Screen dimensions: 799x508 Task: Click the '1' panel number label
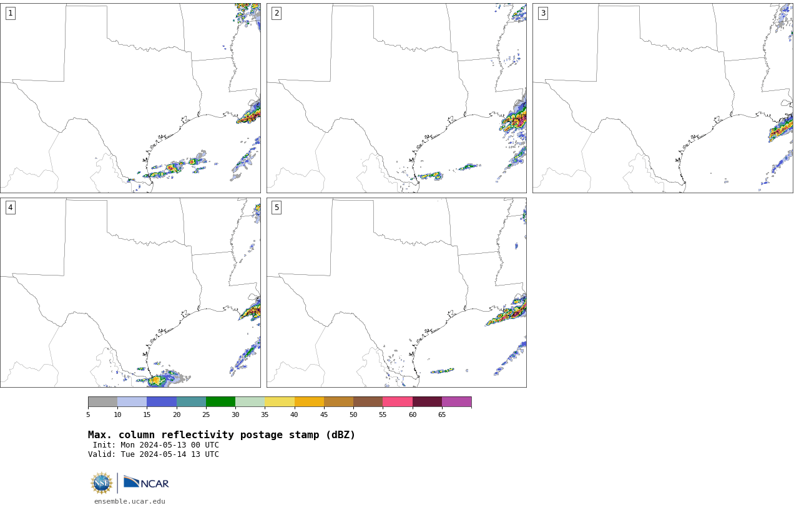click(x=10, y=13)
